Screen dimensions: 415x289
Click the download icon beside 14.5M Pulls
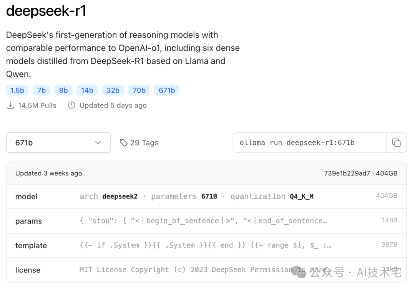tap(10, 105)
